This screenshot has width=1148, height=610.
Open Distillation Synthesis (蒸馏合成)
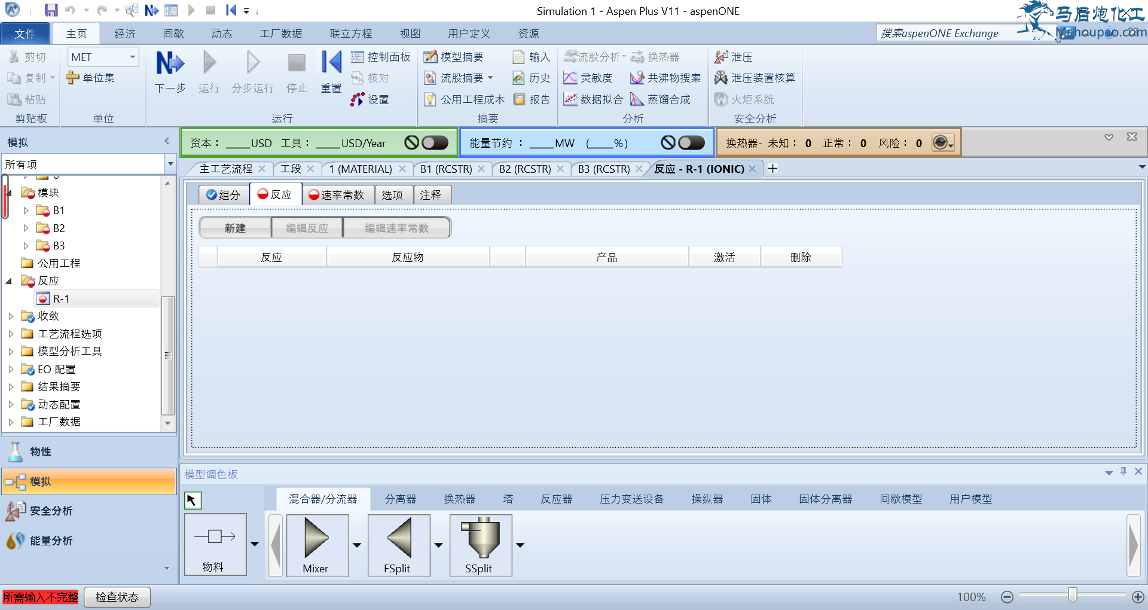point(661,99)
